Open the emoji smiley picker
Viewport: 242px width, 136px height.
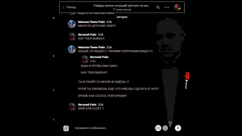pos(165,128)
